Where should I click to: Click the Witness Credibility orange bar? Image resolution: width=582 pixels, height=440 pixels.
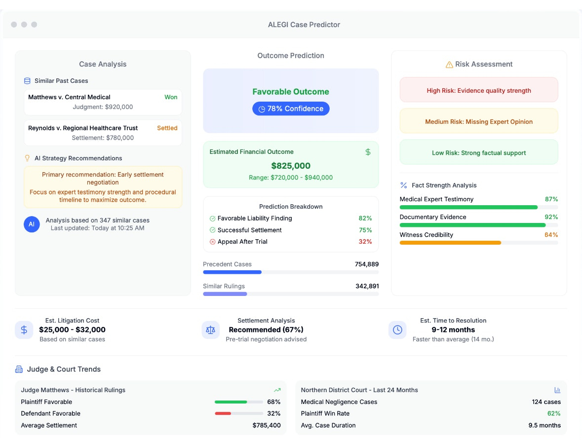click(450, 243)
